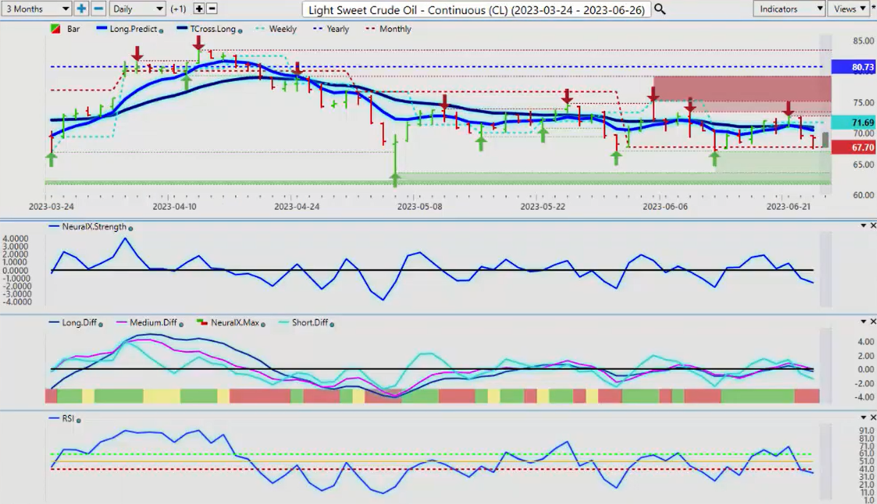Toggle the Long.Predict legend entry

point(133,29)
